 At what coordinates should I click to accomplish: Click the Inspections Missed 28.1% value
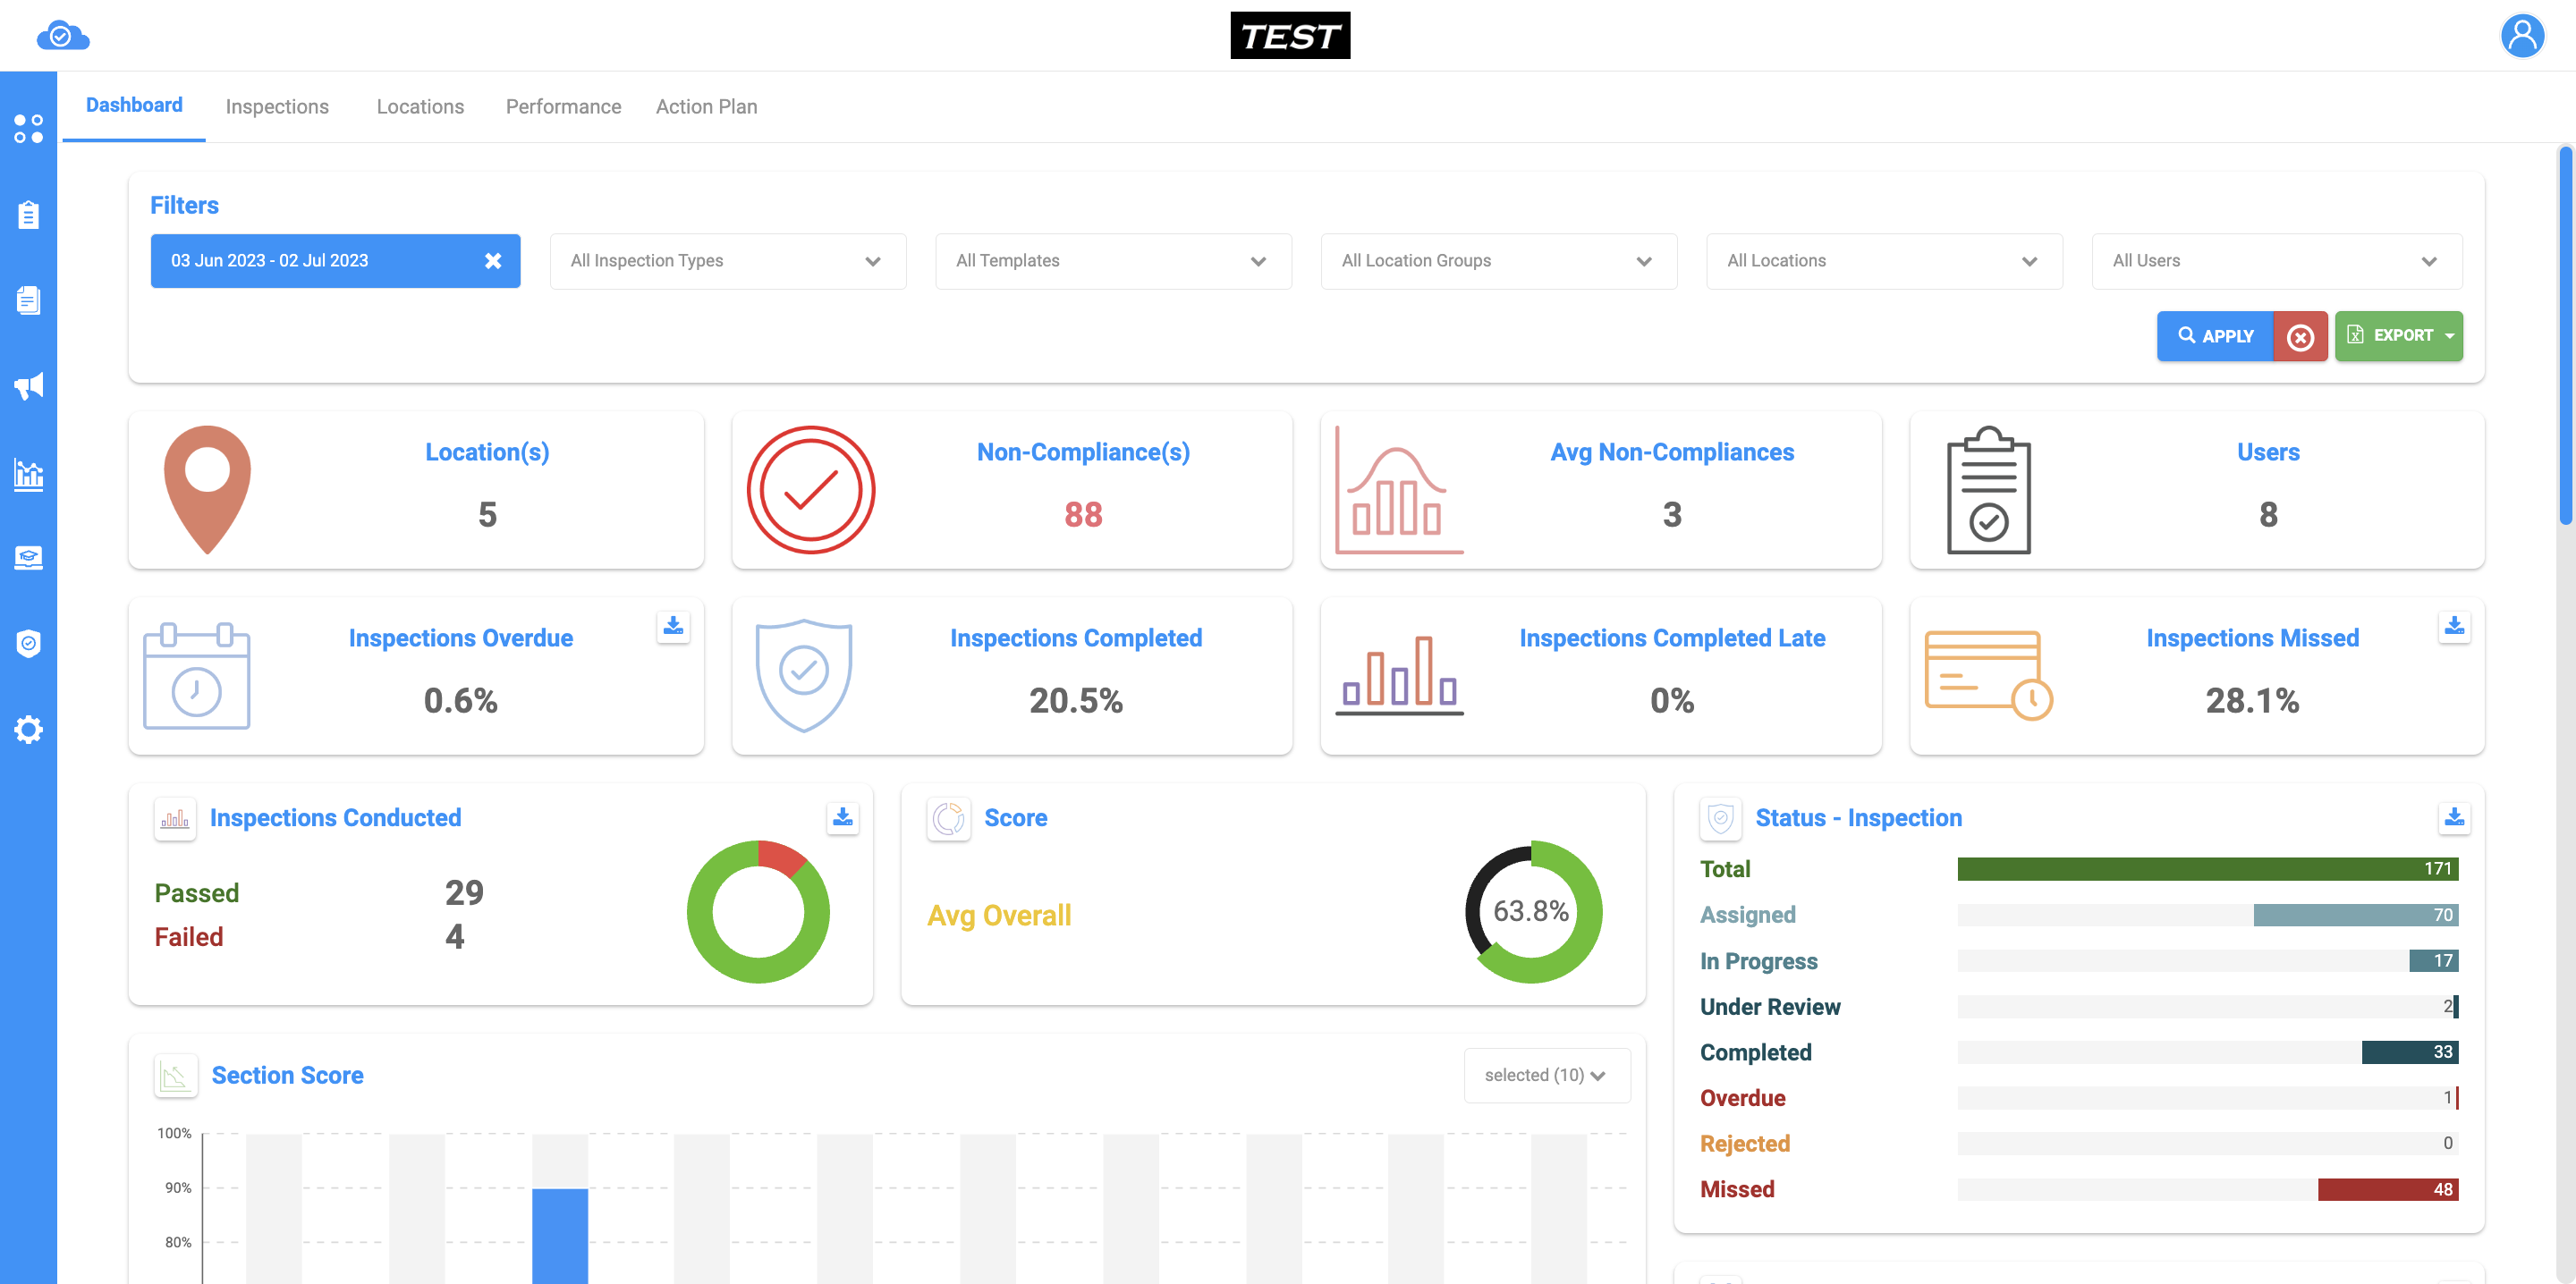(x=2252, y=700)
